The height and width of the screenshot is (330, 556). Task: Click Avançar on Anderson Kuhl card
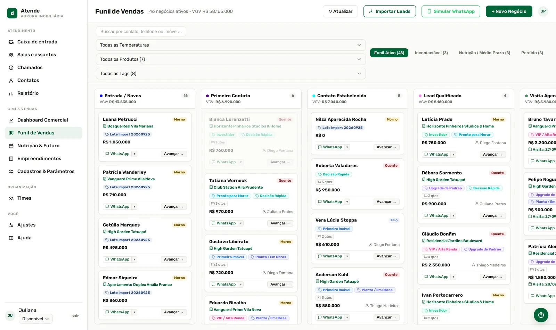tap(387, 317)
